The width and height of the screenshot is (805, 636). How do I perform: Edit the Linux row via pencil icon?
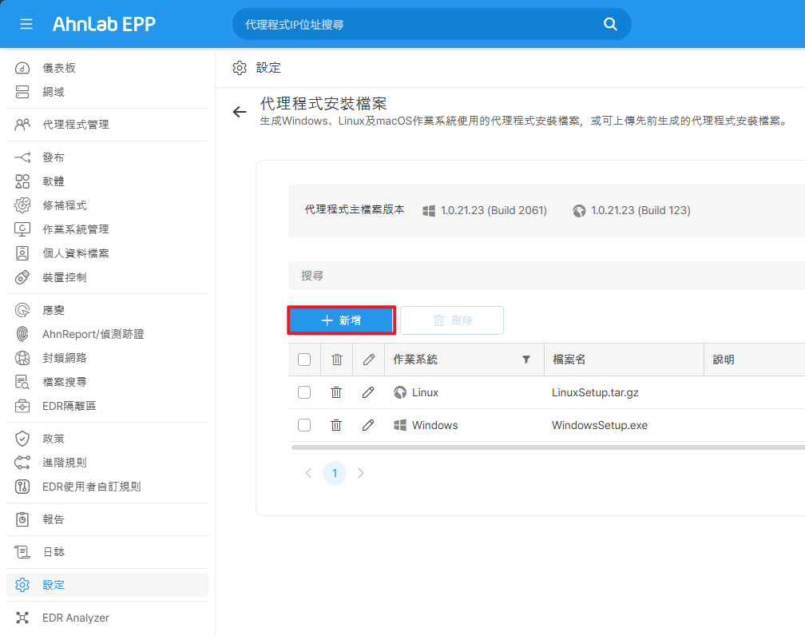(x=368, y=392)
